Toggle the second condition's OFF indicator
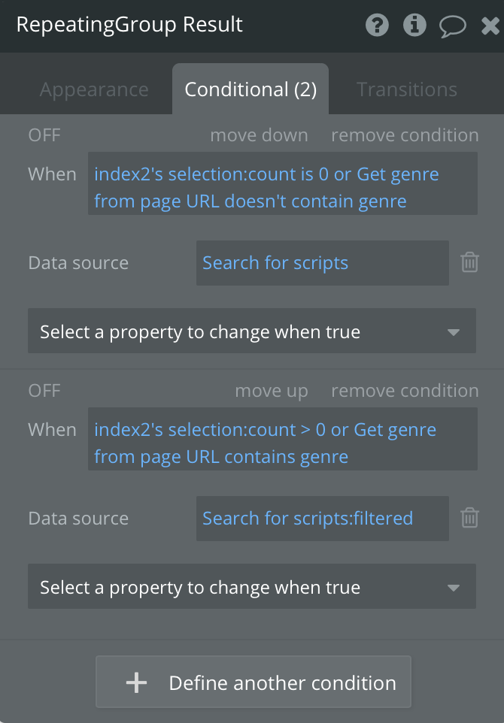The height and width of the screenshot is (723, 504). click(44, 391)
